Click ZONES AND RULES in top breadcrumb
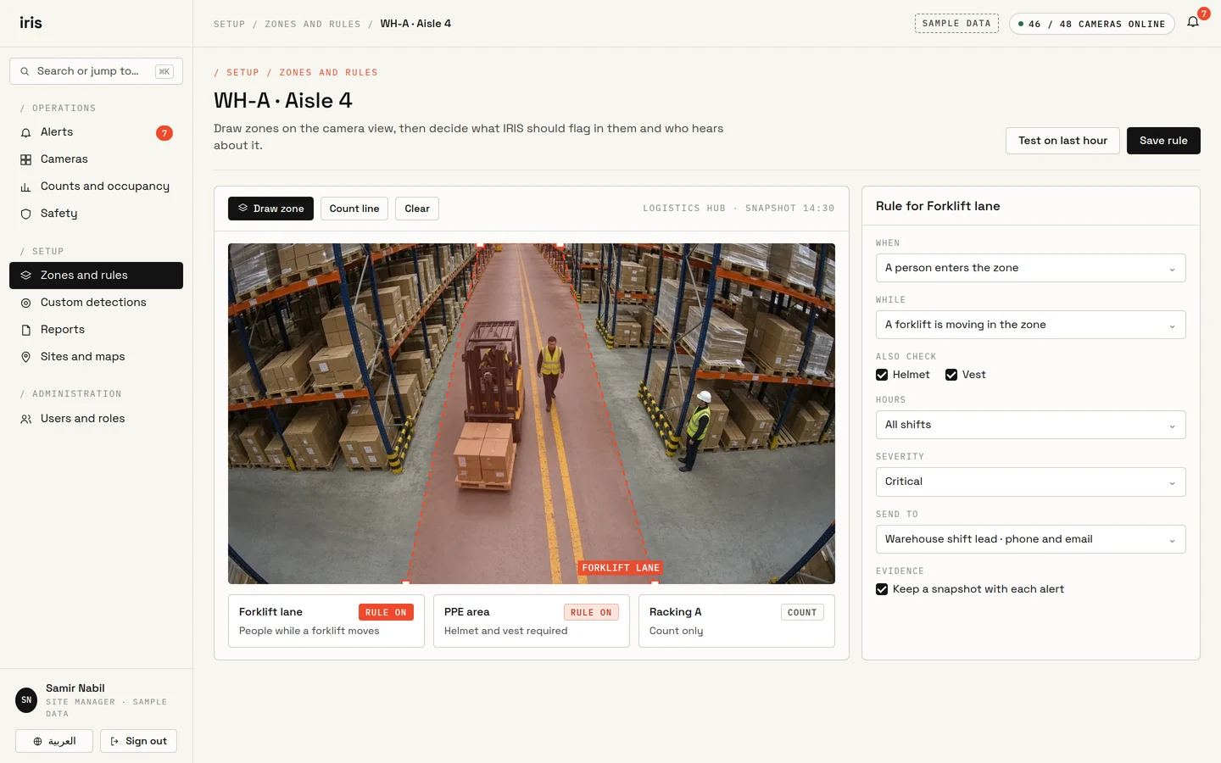Screen dimensions: 1221x763 (x=312, y=24)
